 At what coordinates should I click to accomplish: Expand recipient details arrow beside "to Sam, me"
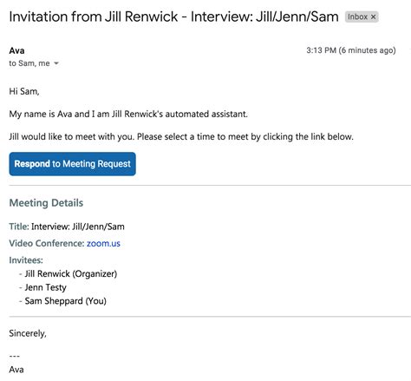tap(56, 63)
